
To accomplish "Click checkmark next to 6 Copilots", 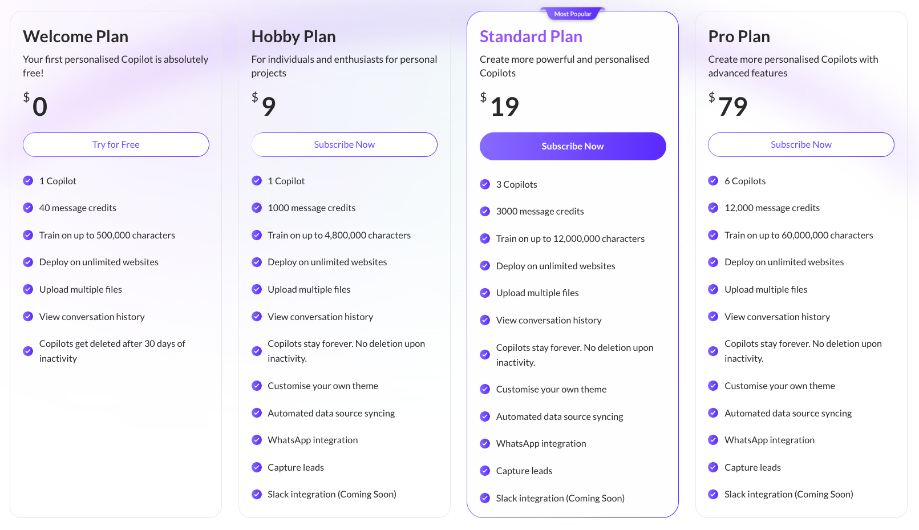I will [x=713, y=181].
